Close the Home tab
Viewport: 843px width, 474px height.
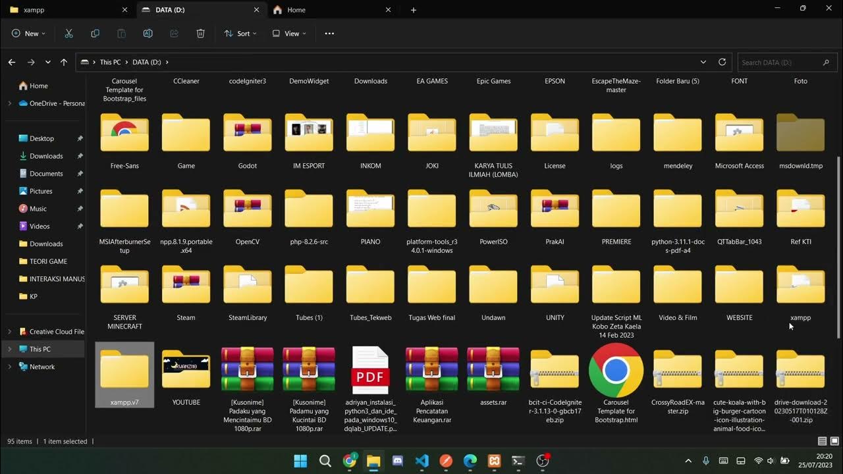(x=389, y=10)
